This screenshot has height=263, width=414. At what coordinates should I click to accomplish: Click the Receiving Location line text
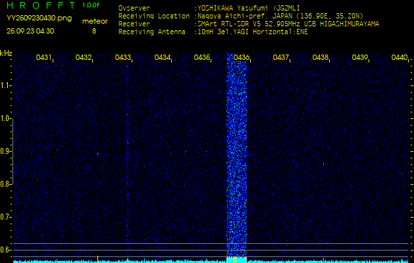tap(241, 16)
